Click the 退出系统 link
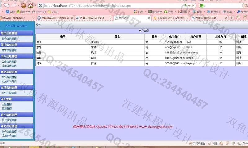 pos(10,26)
